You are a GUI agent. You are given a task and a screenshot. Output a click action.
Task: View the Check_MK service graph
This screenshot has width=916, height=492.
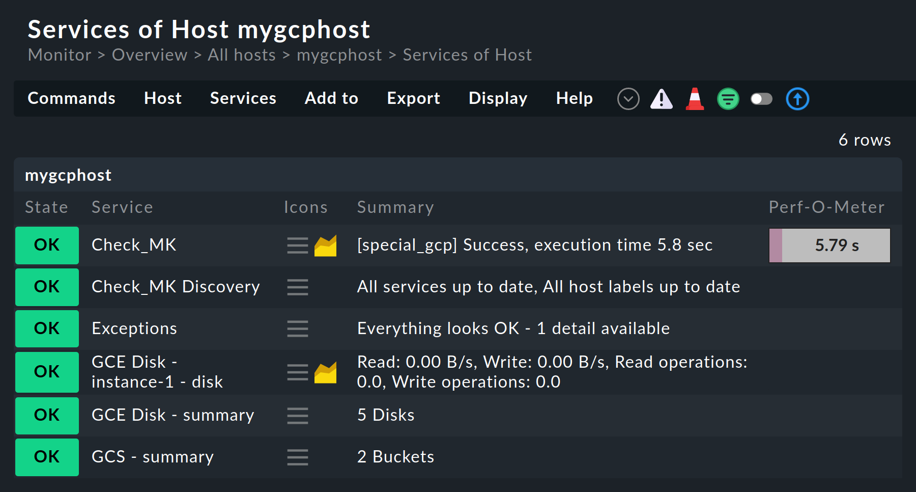[324, 245]
